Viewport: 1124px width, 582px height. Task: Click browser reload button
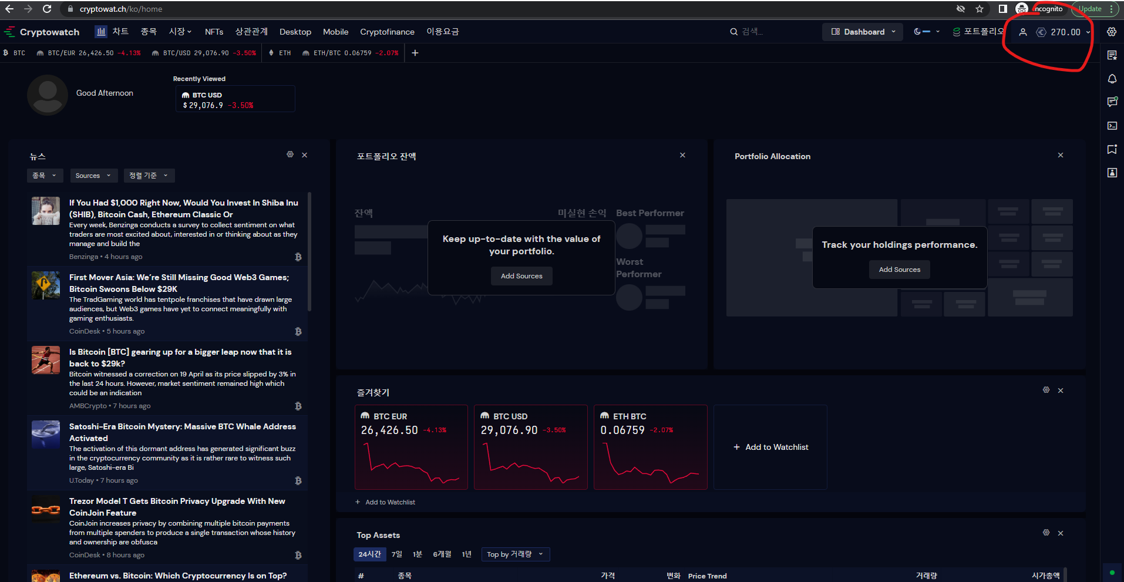pyautogui.click(x=47, y=9)
